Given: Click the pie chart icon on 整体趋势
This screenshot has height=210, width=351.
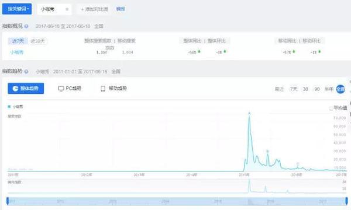Looking at the screenshot, I should (15, 89).
